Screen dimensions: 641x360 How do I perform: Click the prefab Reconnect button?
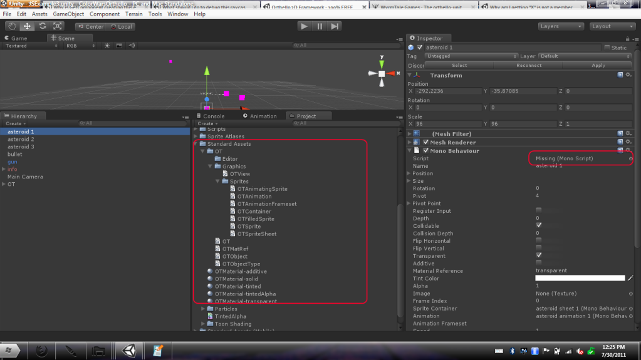coord(529,65)
